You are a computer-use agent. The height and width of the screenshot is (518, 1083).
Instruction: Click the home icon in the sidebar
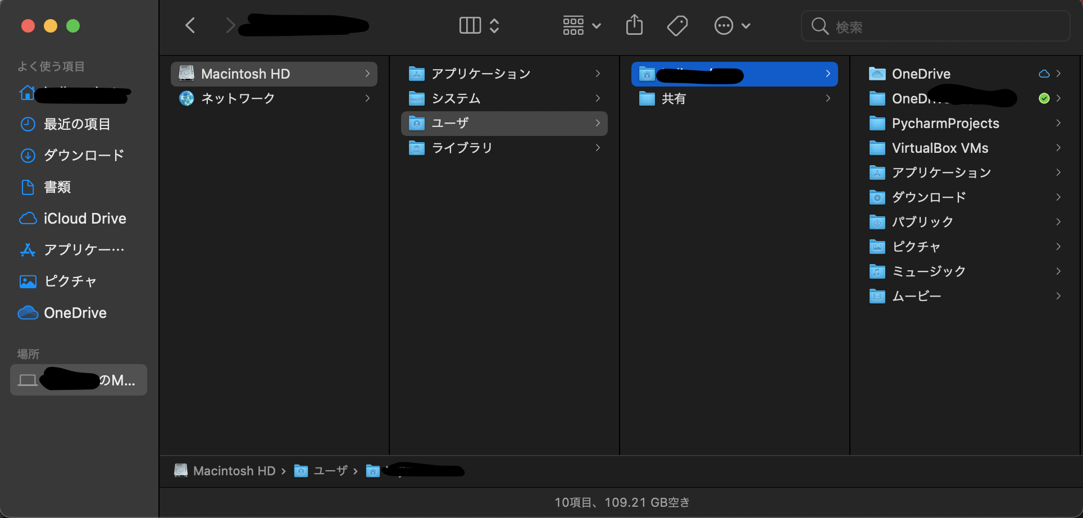point(27,93)
